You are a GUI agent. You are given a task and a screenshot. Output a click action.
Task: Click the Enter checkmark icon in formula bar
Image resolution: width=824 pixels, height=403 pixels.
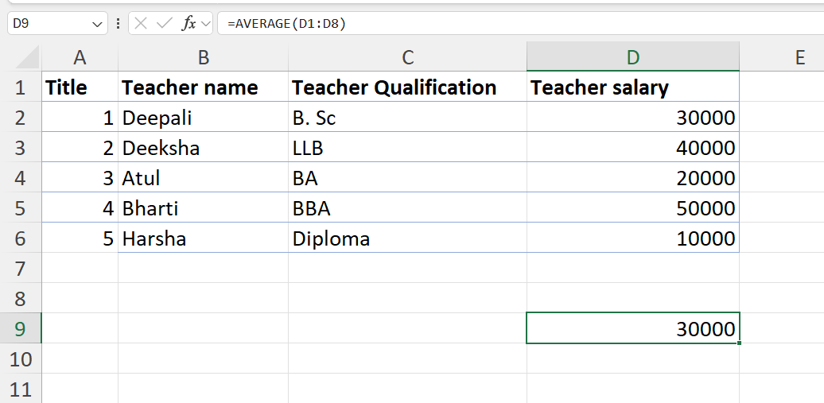point(165,24)
